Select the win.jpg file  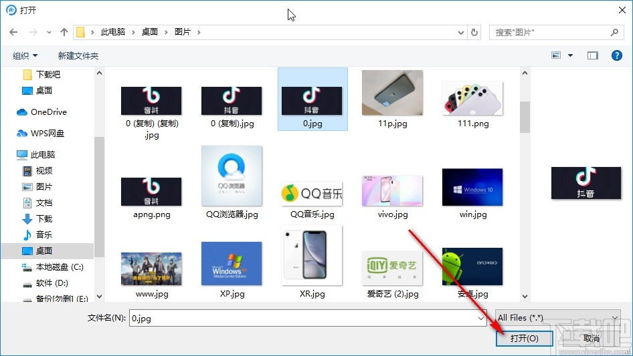pyautogui.click(x=472, y=194)
